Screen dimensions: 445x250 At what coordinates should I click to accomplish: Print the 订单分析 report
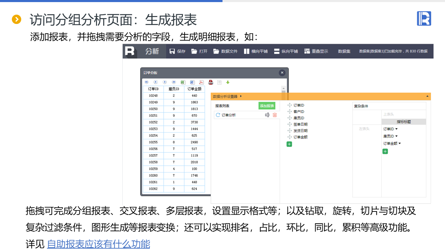coord(210,82)
